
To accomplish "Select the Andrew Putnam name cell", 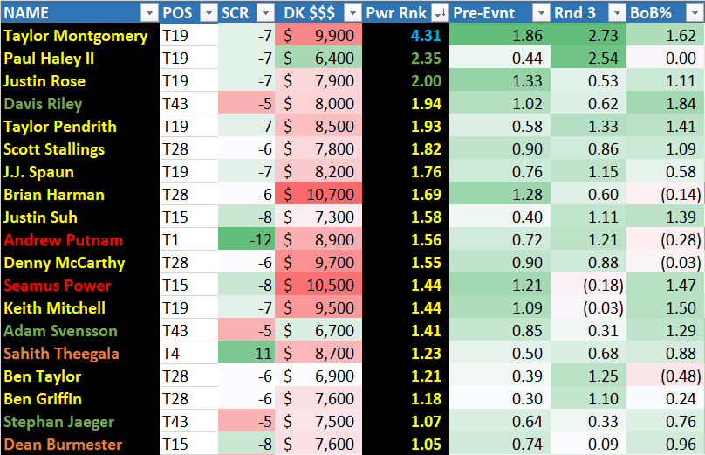I will [80, 239].
